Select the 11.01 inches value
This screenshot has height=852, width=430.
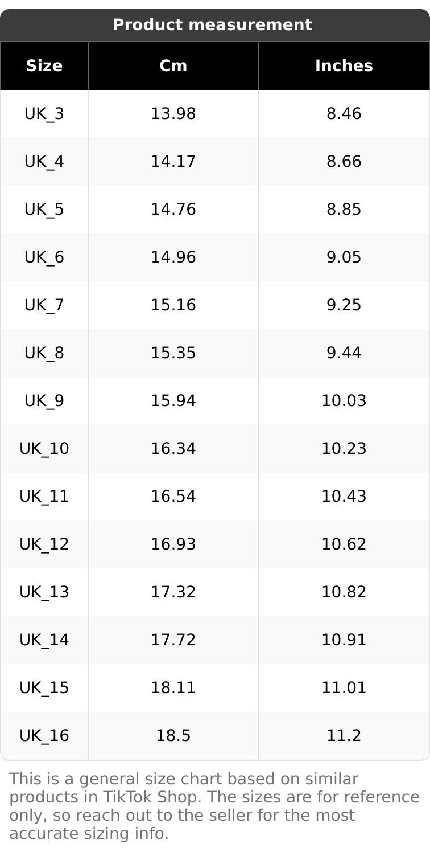click(x=344, y=688)
